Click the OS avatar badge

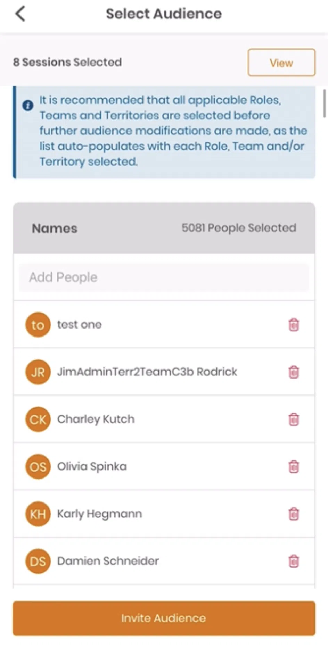pyautogui.click(x=38, y=466)
